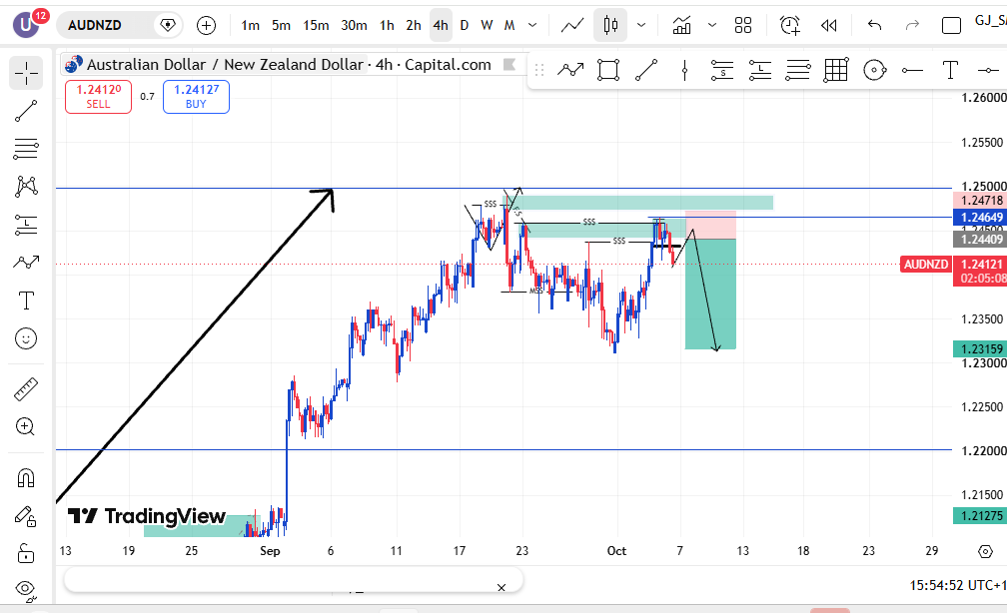Select the arrow path tool in favorites toolbar
1007x613 pixels.
[570, 70]
